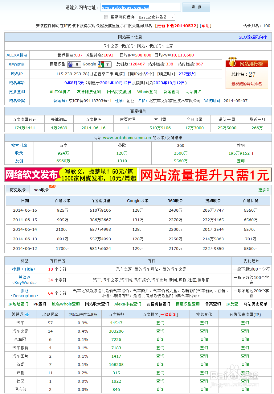
Task: Click the 701万 百度反链 cell
Action: (251, 239)
